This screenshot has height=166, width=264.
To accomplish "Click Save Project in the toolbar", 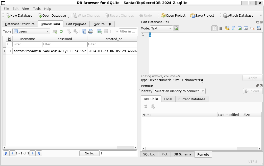I will [202, 15].
